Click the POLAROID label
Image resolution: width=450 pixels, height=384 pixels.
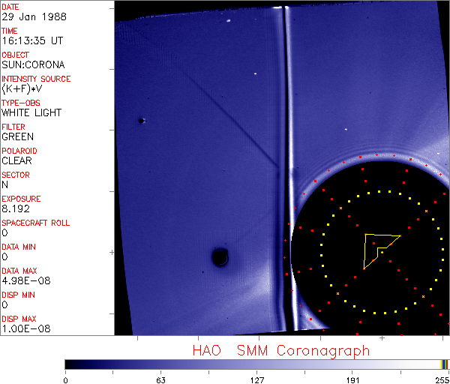(19, 151)
